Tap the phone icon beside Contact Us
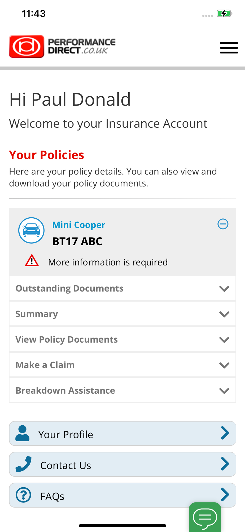The image size is (245, 532). [24, 464]
